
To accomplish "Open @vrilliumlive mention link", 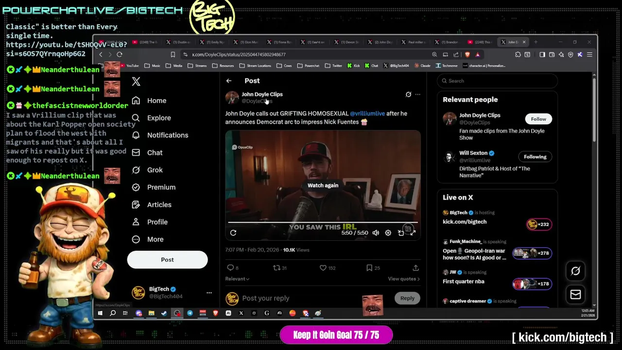I will click(x=367, y=113).
